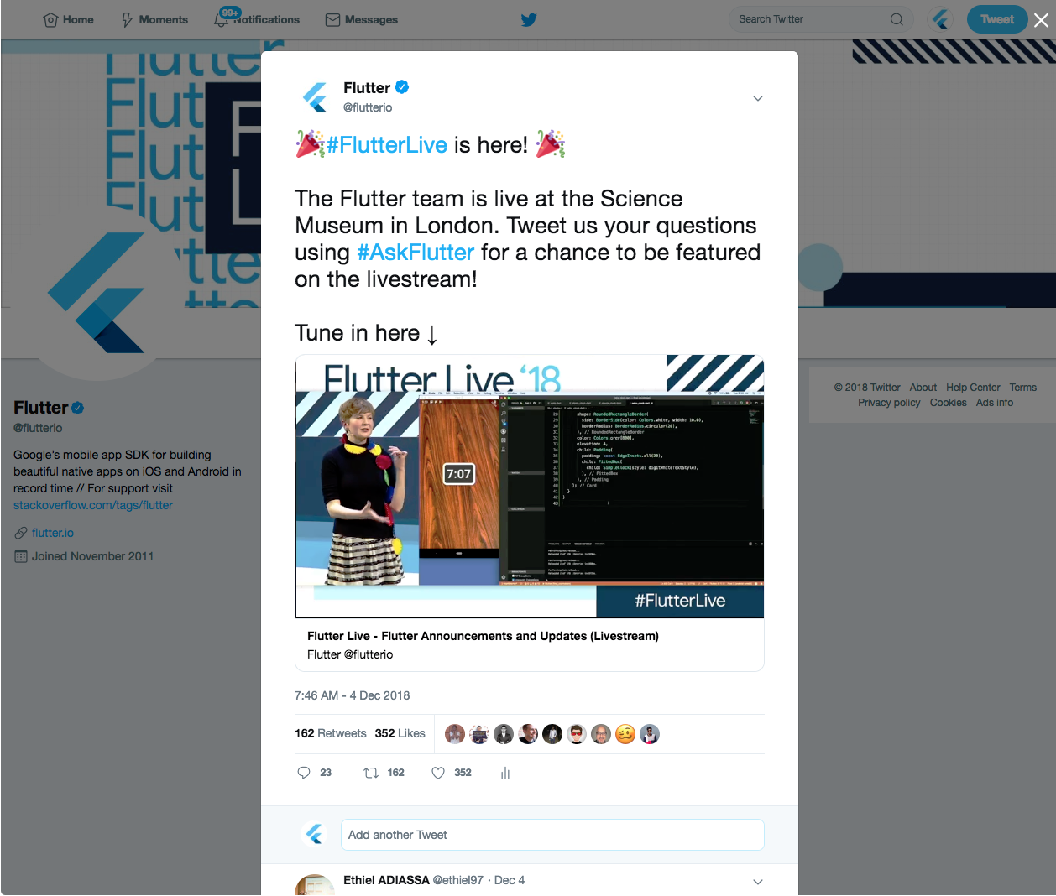Screen dimensions: 1056x896
Task: Go to the Home tab
Action: coord(68,19)
